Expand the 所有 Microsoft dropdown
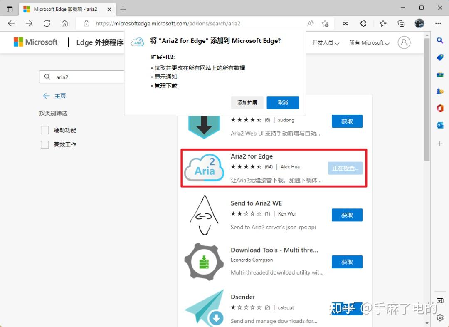 click(370, 43)
